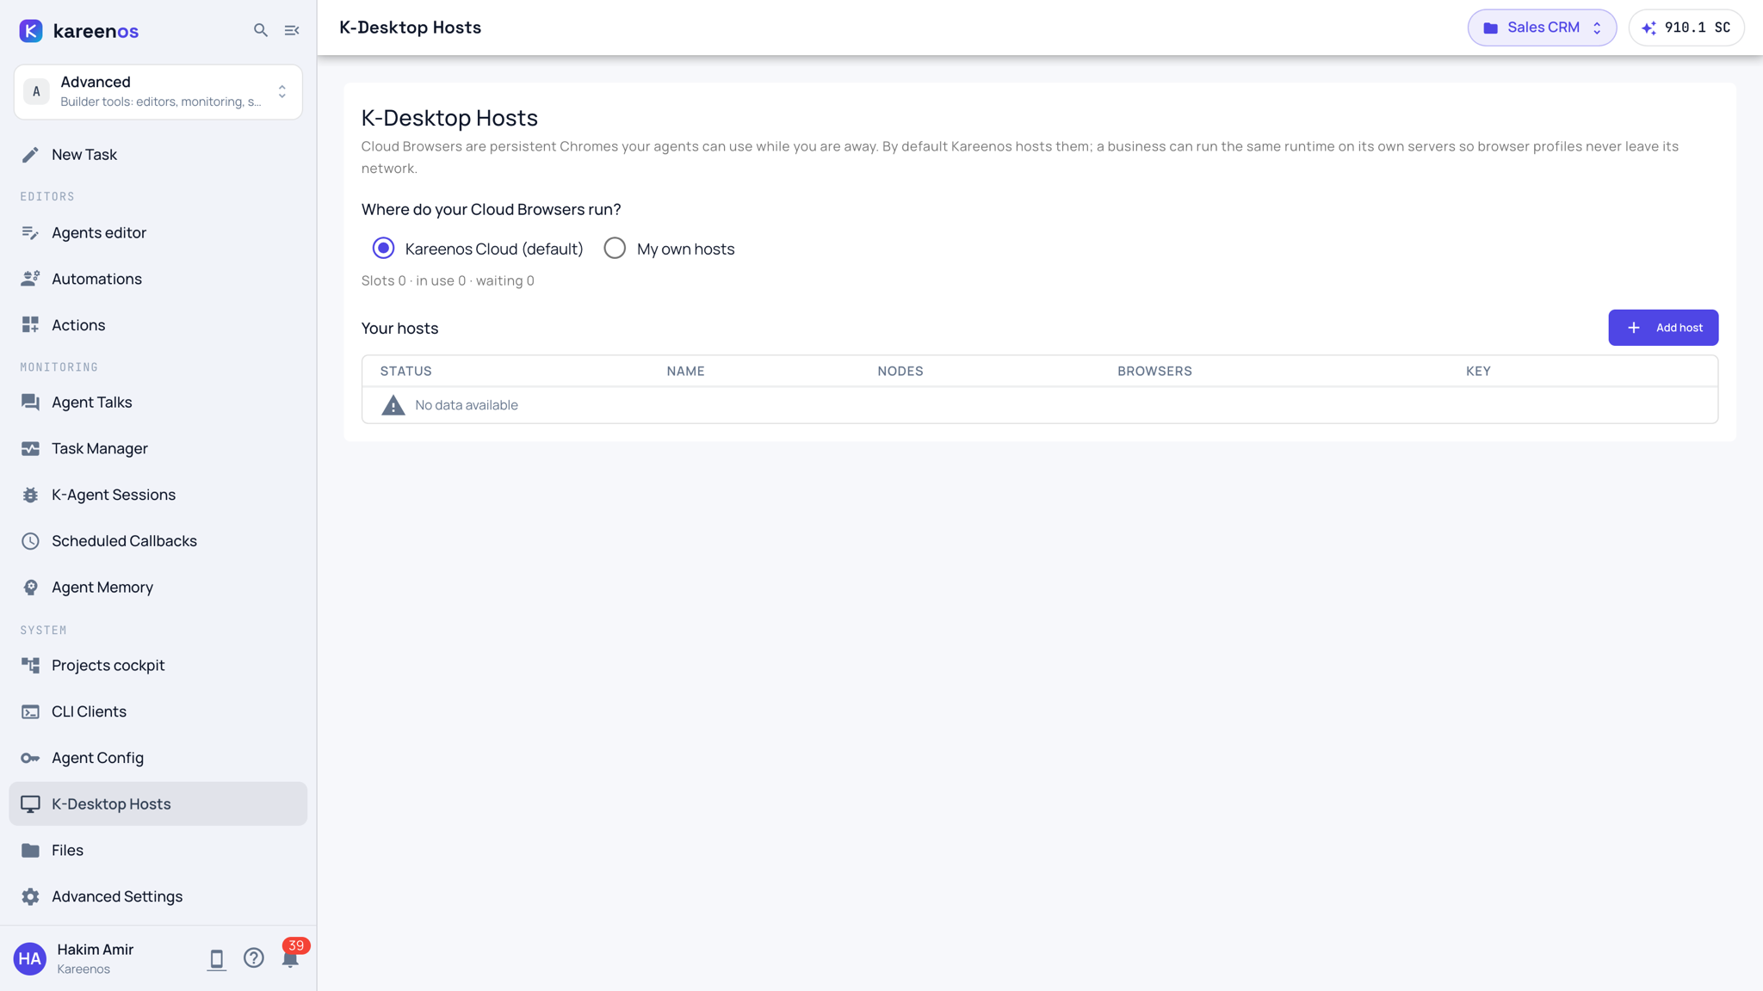This screenshot has width=1763, height=991.
Task: Click the BROWSERS column header
Action: [1154, 371]
